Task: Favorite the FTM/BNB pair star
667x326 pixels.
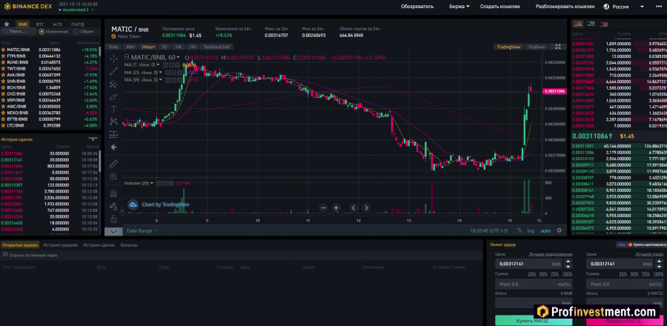Action: pos(4,56)
